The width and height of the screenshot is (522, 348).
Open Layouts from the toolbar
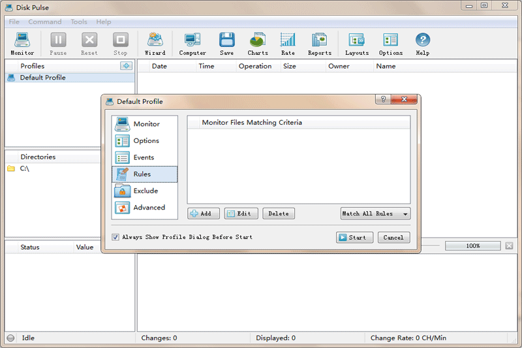pyautogui.click(x=356, y=44)
